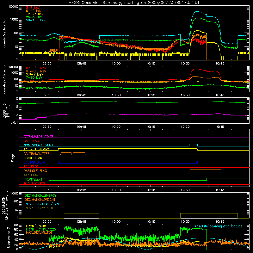This screenshot has height=253, width=253.
Task: Click the DECIMATION_ENERGY legend label
Action: (40, 195)
